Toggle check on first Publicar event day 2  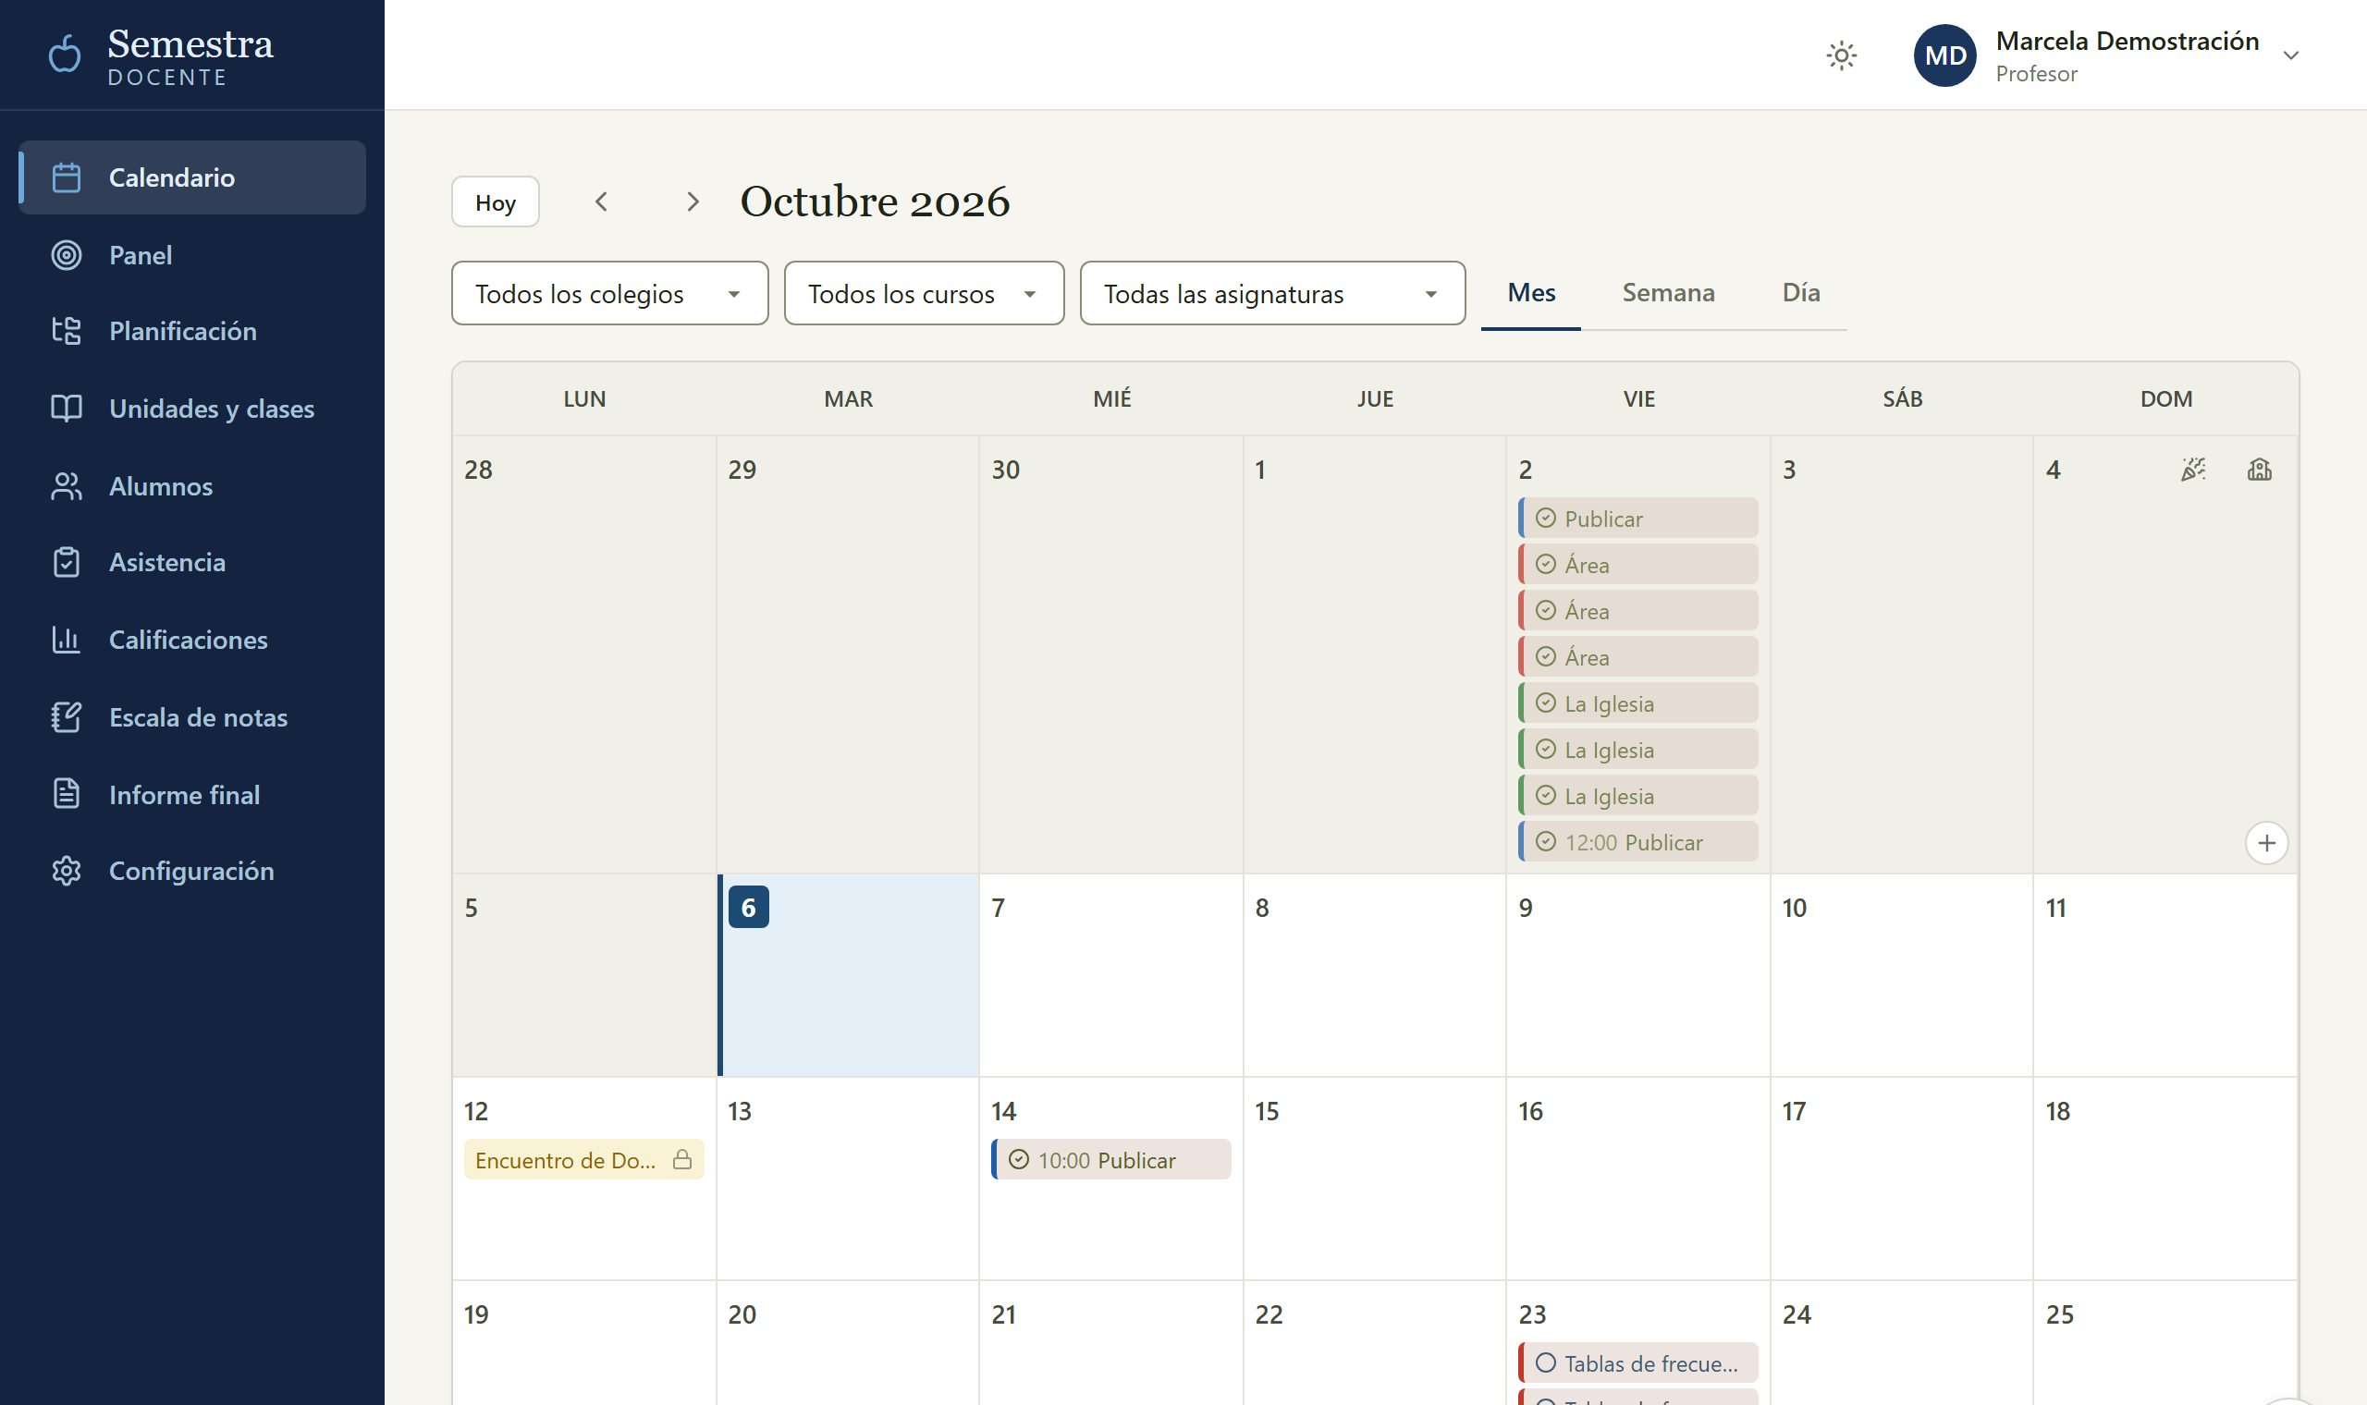1545,518
